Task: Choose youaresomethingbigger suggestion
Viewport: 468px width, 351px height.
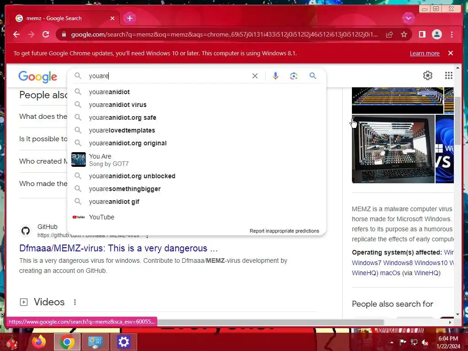Action: (x=197, y=189)
